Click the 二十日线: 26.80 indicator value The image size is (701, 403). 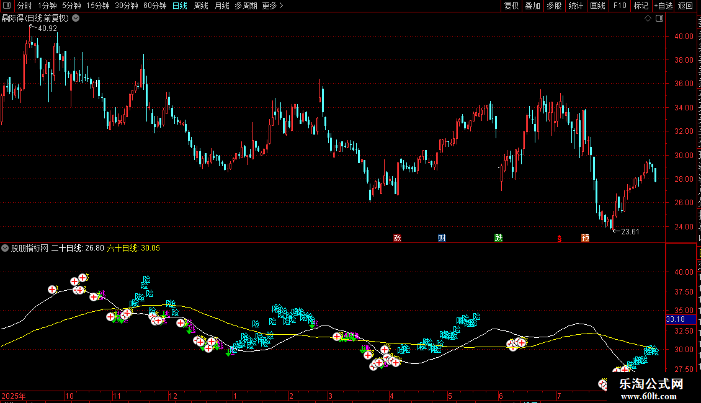(78, 248)
